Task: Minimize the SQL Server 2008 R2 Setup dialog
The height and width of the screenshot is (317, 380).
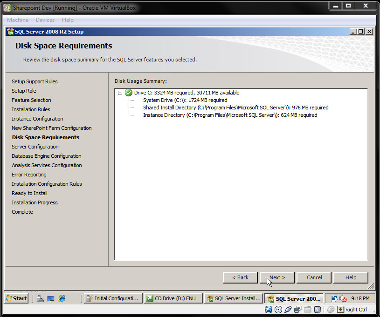Action: tap(353, 32)
